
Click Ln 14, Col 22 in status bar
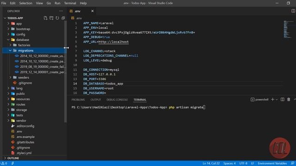211,163
